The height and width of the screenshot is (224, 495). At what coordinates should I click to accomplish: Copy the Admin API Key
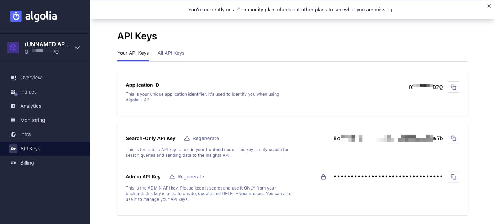pos(453,176)
